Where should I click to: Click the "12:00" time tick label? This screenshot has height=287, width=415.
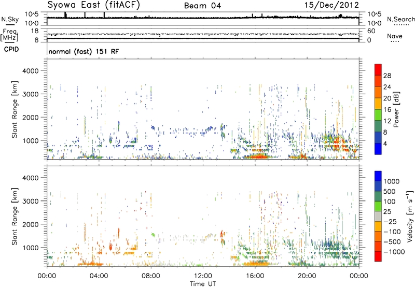pos(203,276)
